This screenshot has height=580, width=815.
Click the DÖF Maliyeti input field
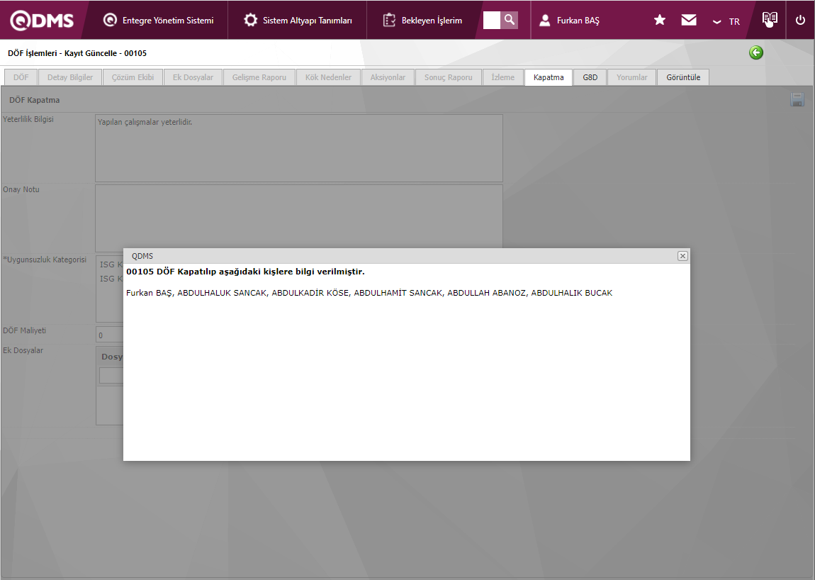pos(110,335)
